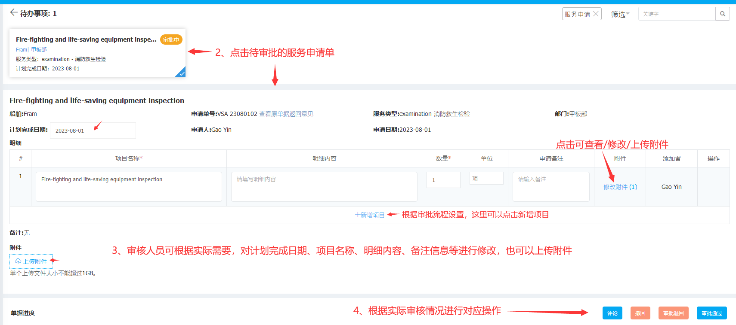Select the 甲板部 department text on card
The width and height of the screenshot is (736, 325).
39,50
